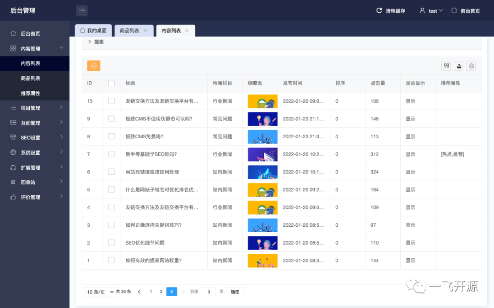
Task: Click the 确定 pagination confirm button
Action: point(235,292)
